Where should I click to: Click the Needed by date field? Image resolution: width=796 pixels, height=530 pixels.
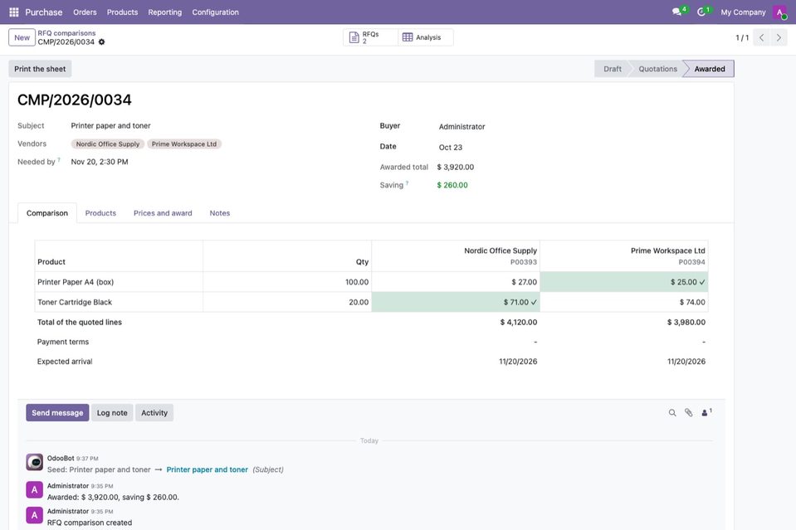click(x=100, y=162)
